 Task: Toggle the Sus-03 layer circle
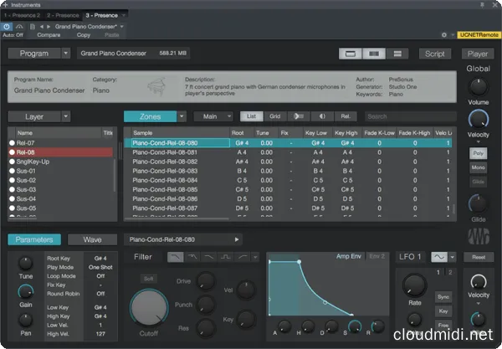point(13,189)
